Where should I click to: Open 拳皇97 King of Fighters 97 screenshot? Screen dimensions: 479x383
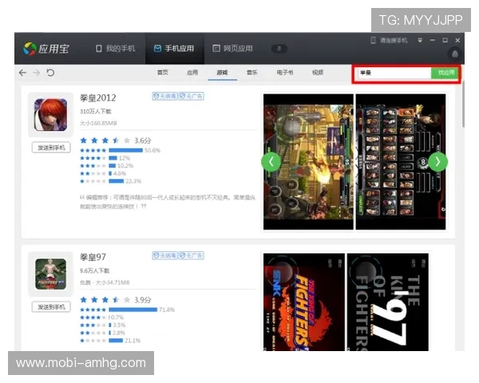[388, 302]
